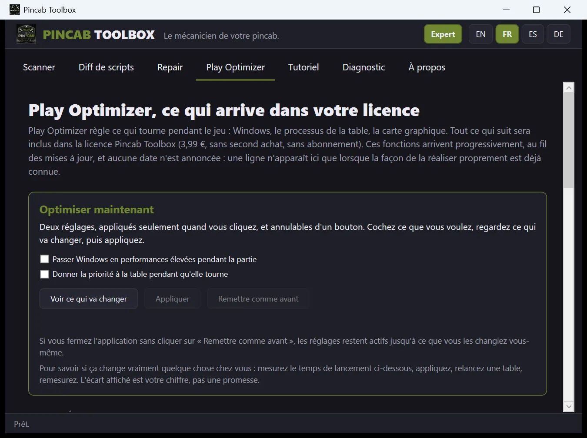Toggle Expert mode
This screenshot has width=587, height=438.
443,34
